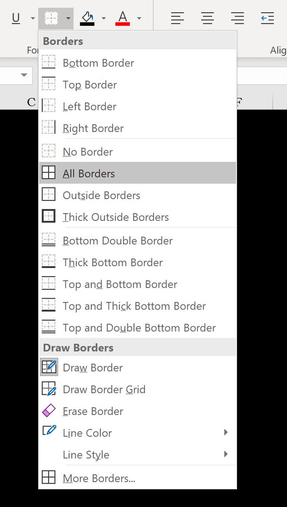
Task: Open Font Color dropdown arrow
Action: pos(139,18)
